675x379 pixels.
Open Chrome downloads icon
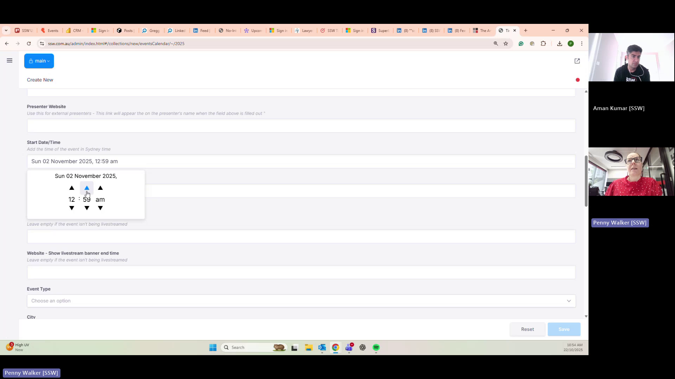[x=559, y=44]
